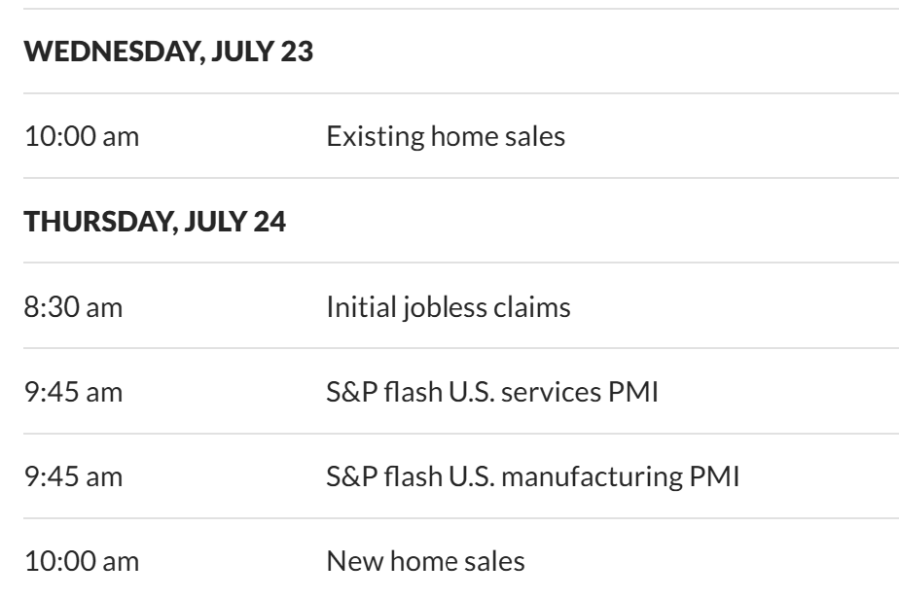Click 10:00 am time for Existing home sales

(x=81, y=136)
